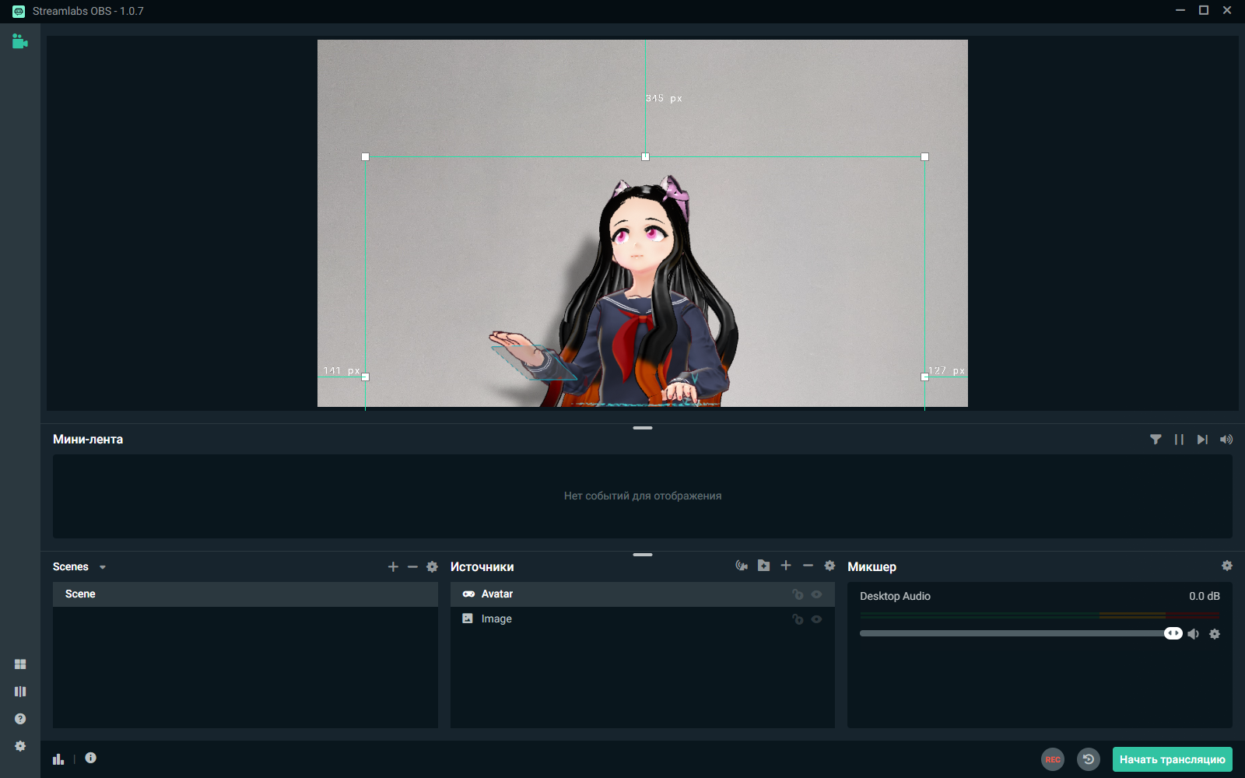1245x778 pixels.
Task: Filter Mini-feed events with the funnel icon
Action: click(x=1156, y=440)
